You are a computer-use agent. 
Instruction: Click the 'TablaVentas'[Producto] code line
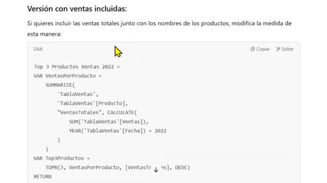[x=93, y=103]
